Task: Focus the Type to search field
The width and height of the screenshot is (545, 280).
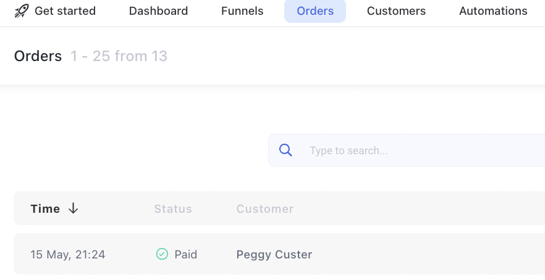Action: tap(407, 150)
